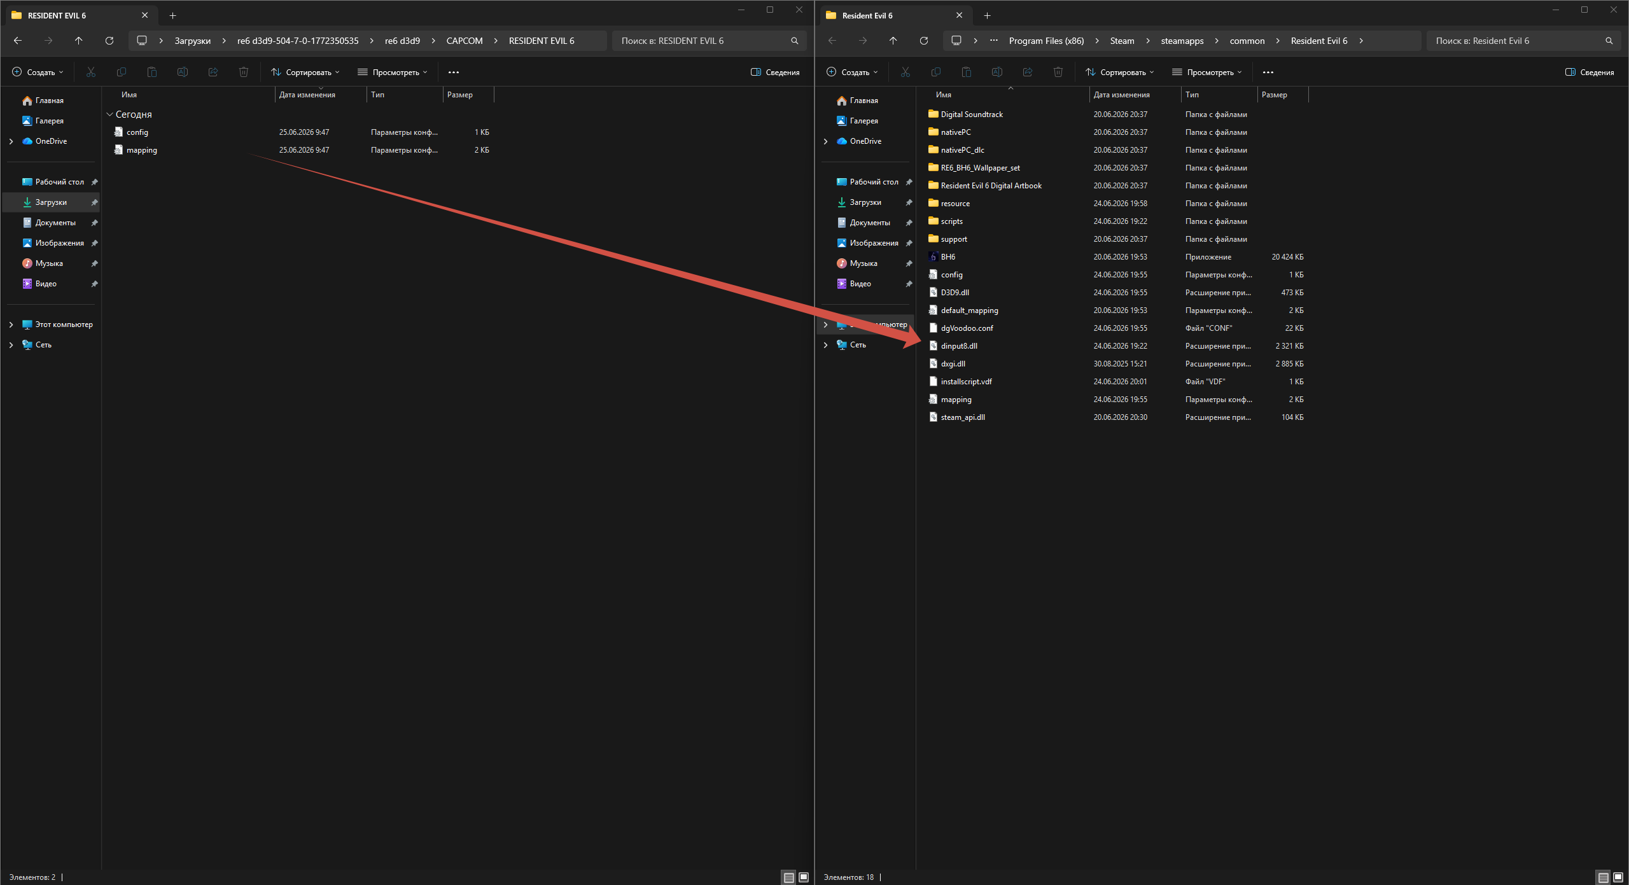This screenshot has width=1629, height=885.
Task: Click the Rename icon in the left window toolbar
Action: click(x=183, y=72)
